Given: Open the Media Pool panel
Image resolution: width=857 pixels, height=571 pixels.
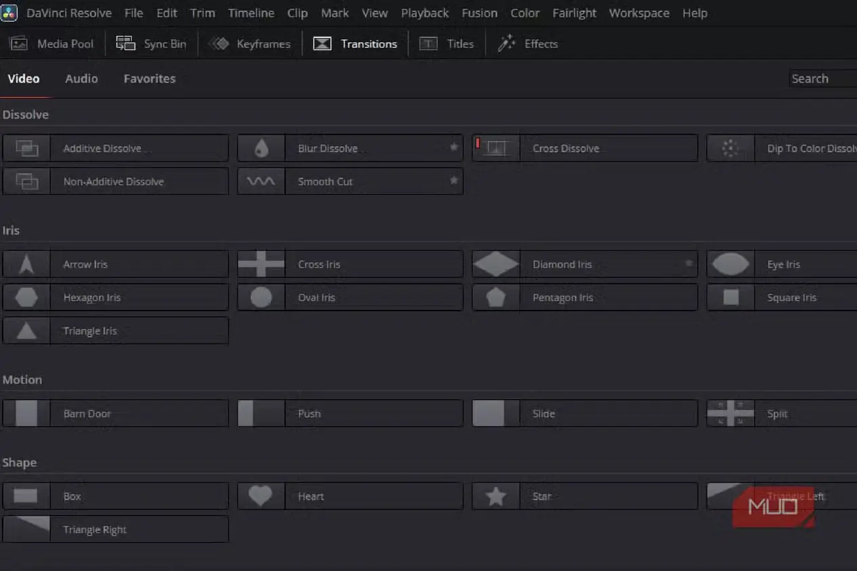Looking at the screenshot, I should pyautogui.click(x=51, y=44).
